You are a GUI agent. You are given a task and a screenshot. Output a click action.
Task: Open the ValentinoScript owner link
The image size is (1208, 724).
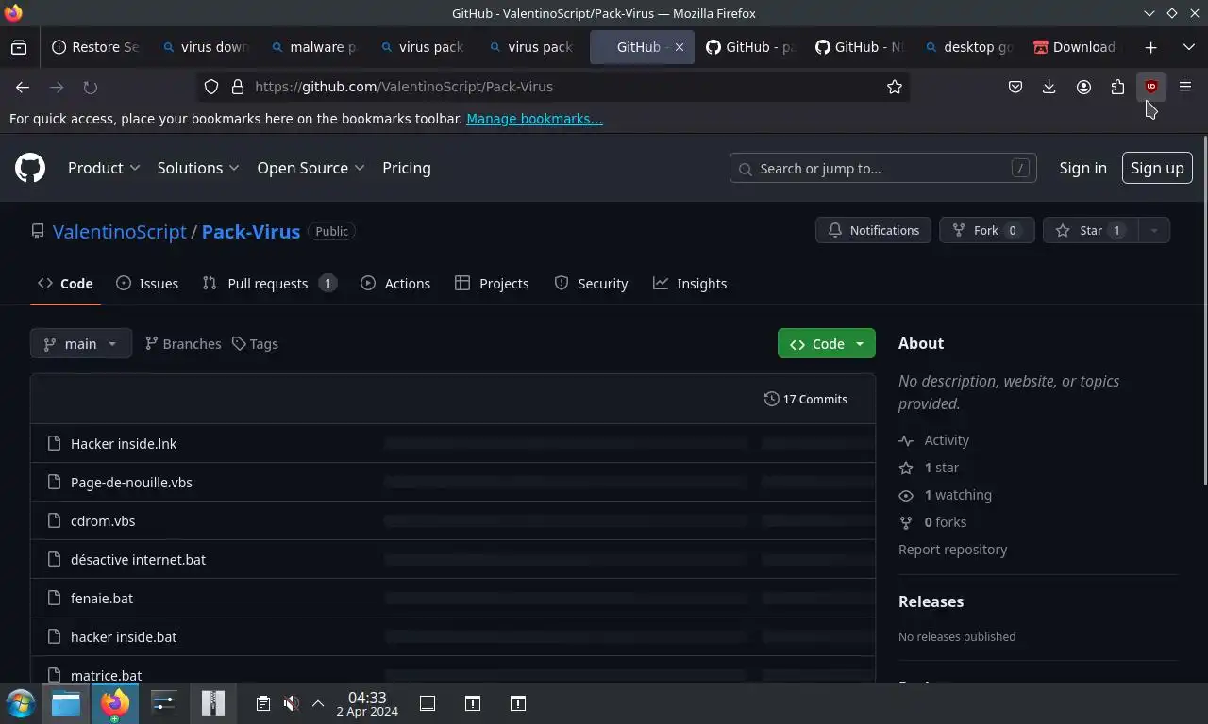(x=120, y=231)
